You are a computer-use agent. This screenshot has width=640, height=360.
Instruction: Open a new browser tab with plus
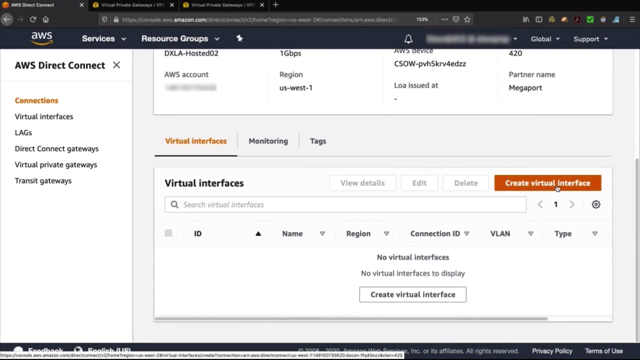(275, 5)
